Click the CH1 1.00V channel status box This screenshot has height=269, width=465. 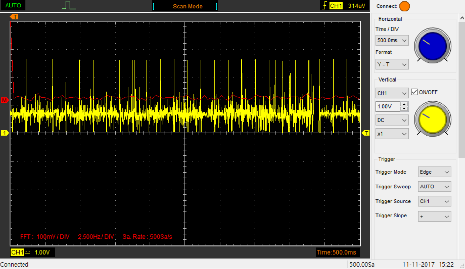[33, 252]
